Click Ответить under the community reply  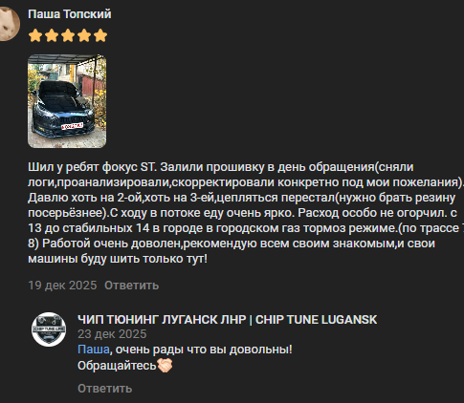tap(104, 389)
